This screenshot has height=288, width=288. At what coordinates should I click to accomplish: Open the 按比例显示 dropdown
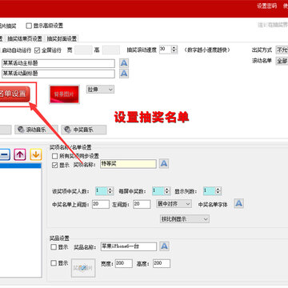click(185, 219)
